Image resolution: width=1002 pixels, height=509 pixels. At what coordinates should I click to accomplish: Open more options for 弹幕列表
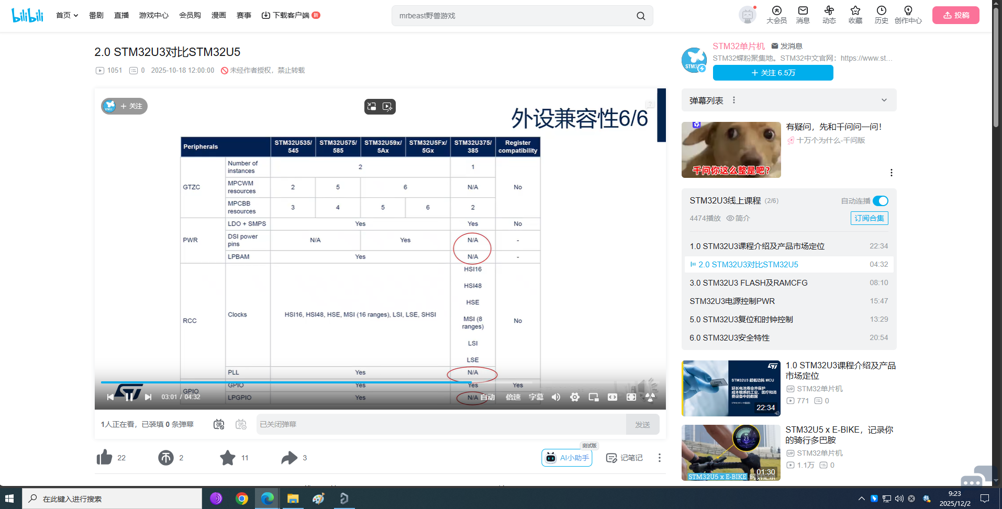(734, 100)
